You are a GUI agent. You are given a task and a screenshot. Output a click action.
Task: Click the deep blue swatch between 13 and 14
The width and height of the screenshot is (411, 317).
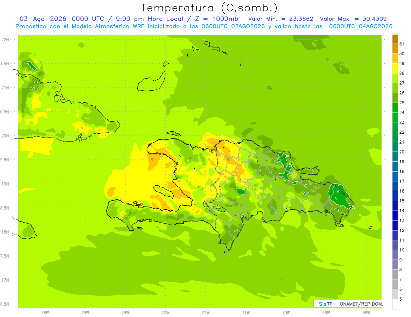click(x=395, y=215)
